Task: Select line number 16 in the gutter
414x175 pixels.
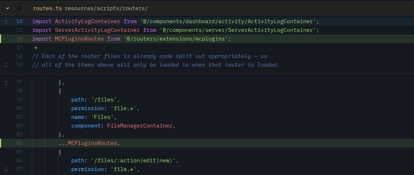Action: coord(19,39)
